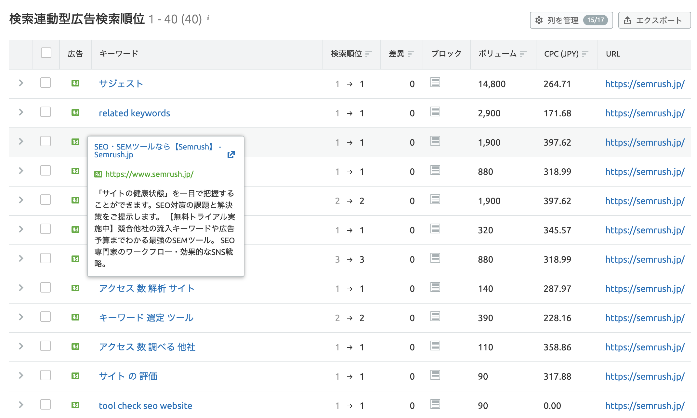697x418 pixels.
Task: Click the Ad icon beside キーワード 選定 ツール
Action: pos(75,318)
